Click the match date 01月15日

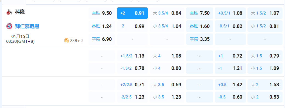coord(20,36)
